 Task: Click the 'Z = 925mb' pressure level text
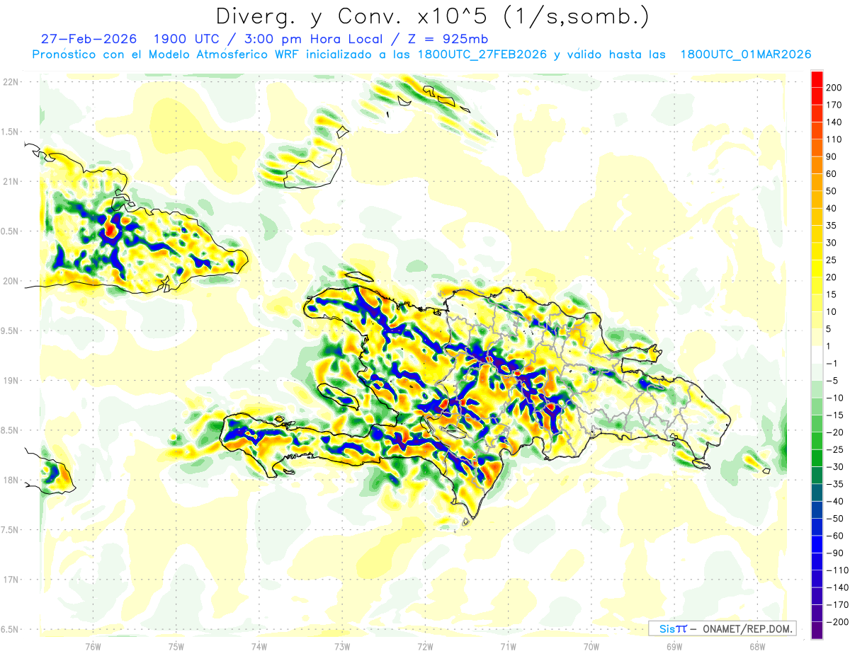coord(448,39)
